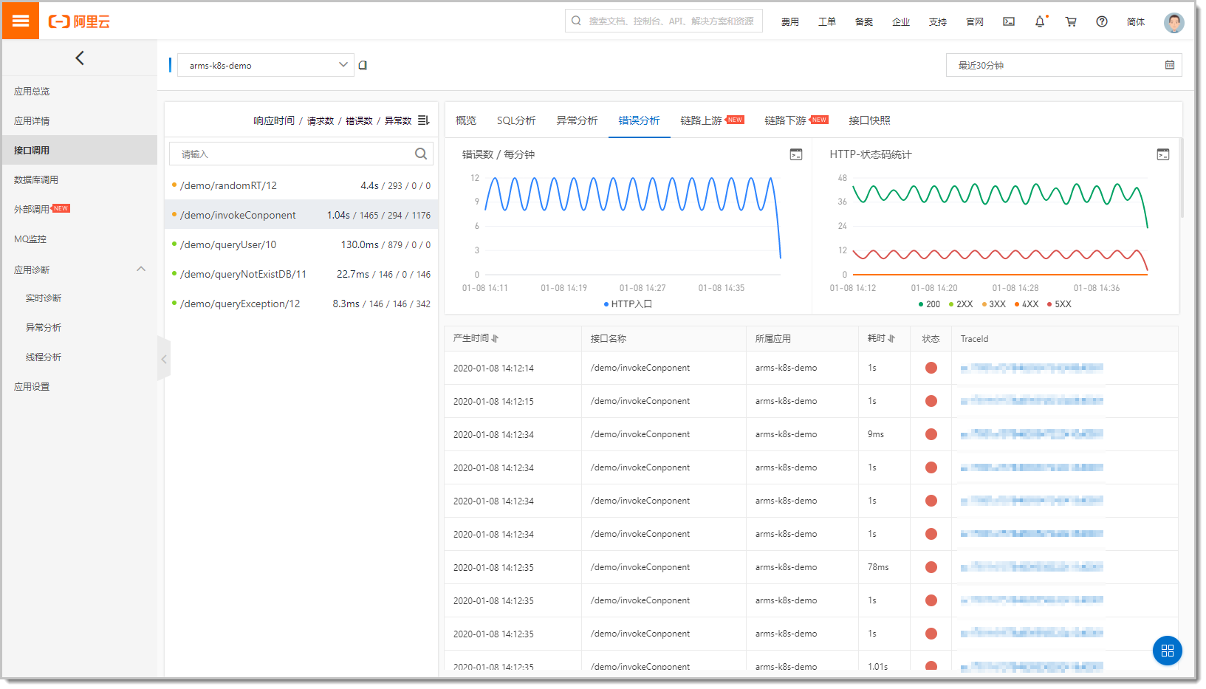Sort table by 耗时 column arrow
The width and height of the screenshot is (1206, 689).
coord(891,338)
